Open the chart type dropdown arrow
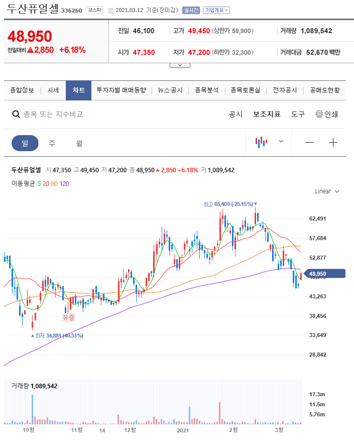The width and height of the screenshot is (354, 443). click(x=281, y=141)
